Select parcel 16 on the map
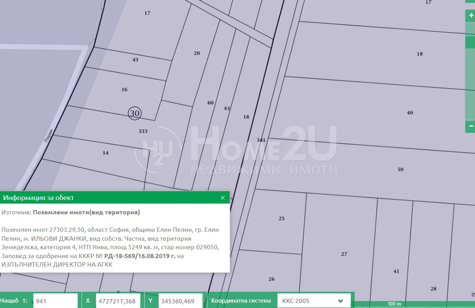The image size is (475, 308). [124, 89]
